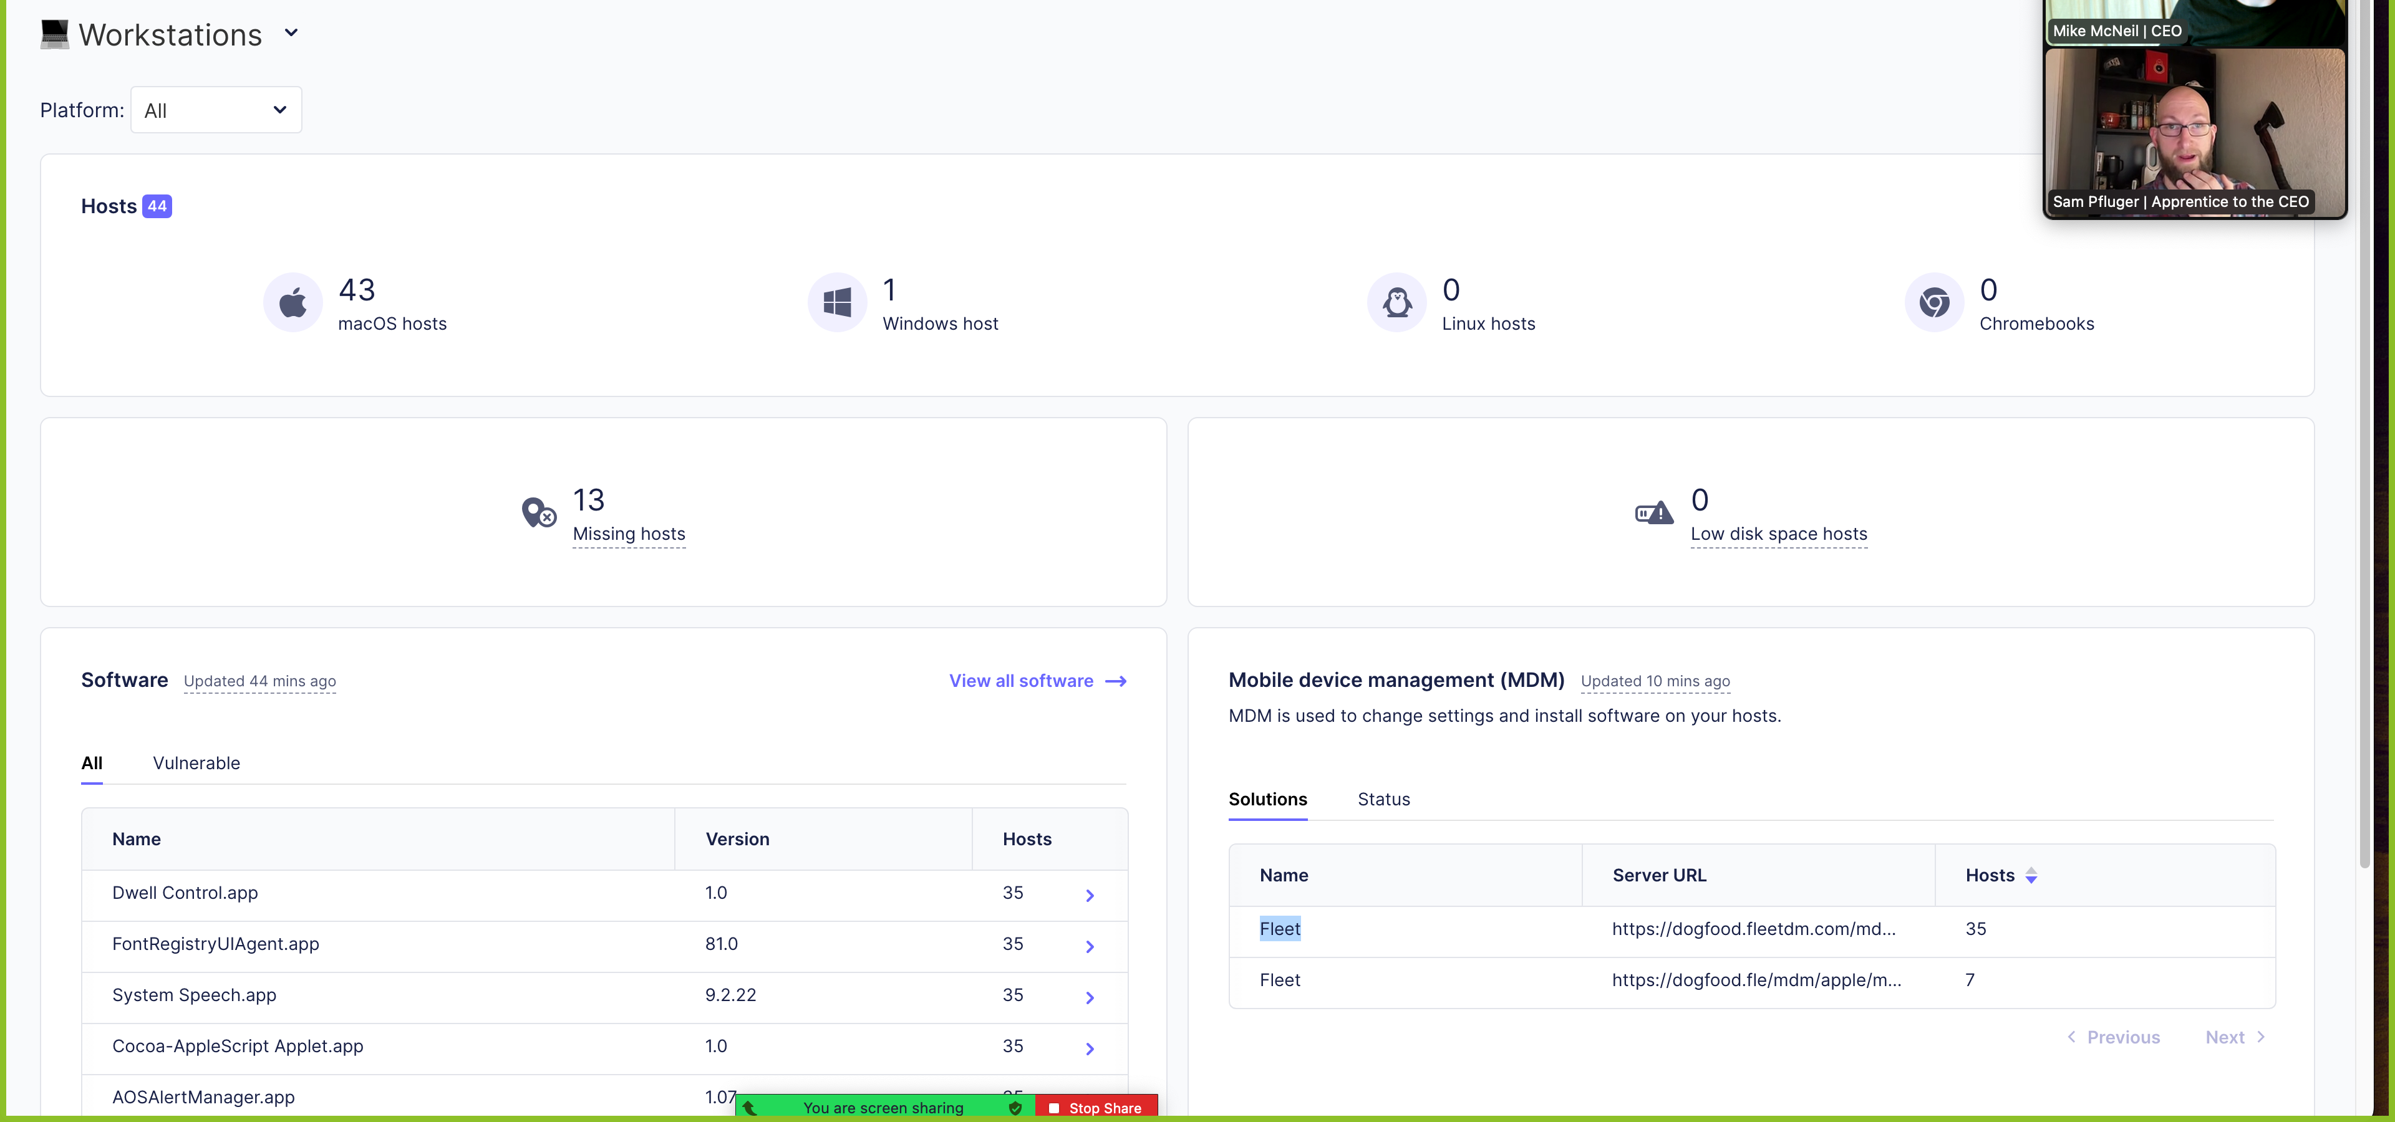Click the Hosts column sort arrows
The width and height of the screenshot is (2395, 1122).
click(2031, 876)
